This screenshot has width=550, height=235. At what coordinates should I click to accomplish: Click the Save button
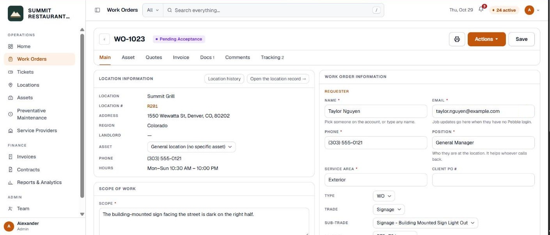522,39
